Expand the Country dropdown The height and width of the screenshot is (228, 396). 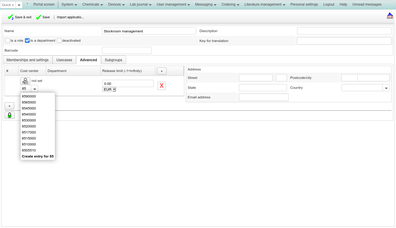coord(386,88)
